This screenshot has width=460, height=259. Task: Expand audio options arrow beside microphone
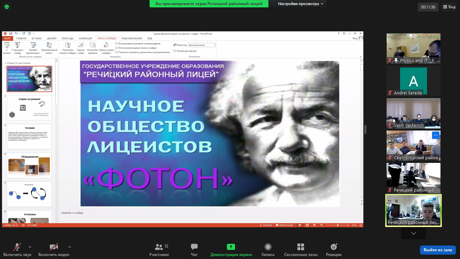click(x=30, y=247)
